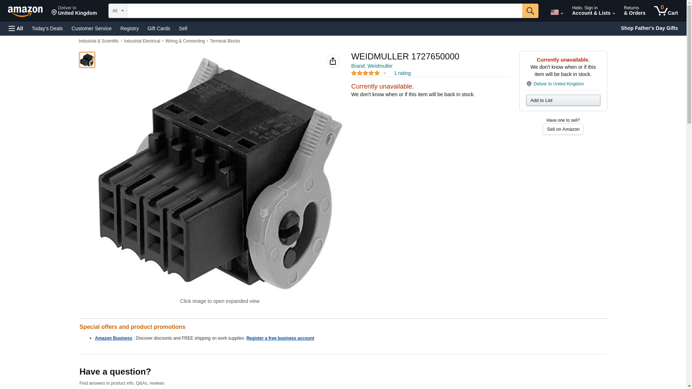Viewport: 692px width, 389px height.
Task: Open the All hamburger menu
Action: (x=16, y=28)
